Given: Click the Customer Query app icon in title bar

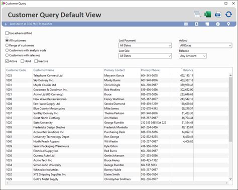Looking at the screenshot, I should click(x=3, y=3).
